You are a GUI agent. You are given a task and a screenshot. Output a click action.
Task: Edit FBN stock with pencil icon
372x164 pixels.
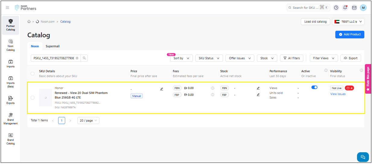point(258,88)
